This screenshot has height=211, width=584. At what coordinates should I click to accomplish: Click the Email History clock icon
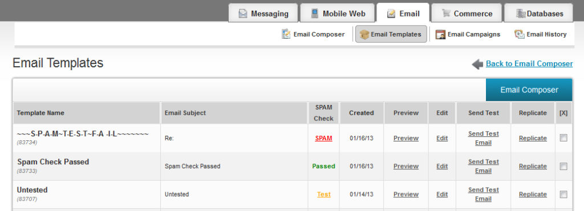coord(519,34)
